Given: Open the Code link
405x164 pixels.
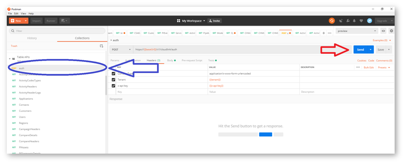Looking at the screenshot, I should pos(371,60).
